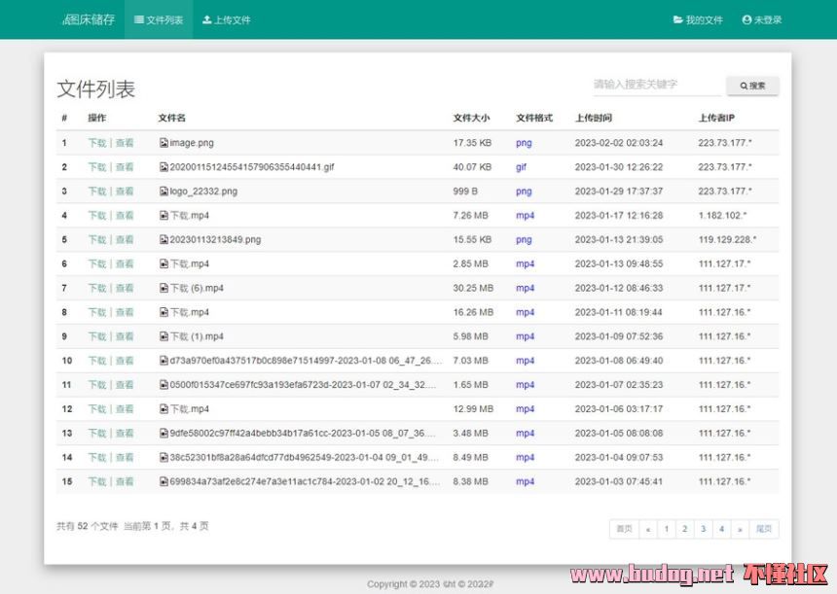Screen dimensions: 837x594
Task: Focus the search keyword input field
Action: (x=656, y=85)
